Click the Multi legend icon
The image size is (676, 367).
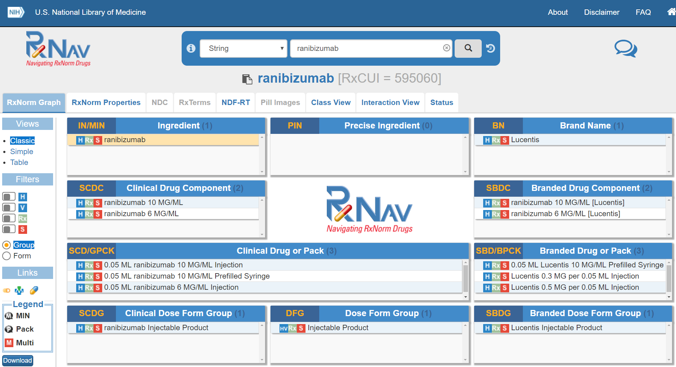point(9,342)
